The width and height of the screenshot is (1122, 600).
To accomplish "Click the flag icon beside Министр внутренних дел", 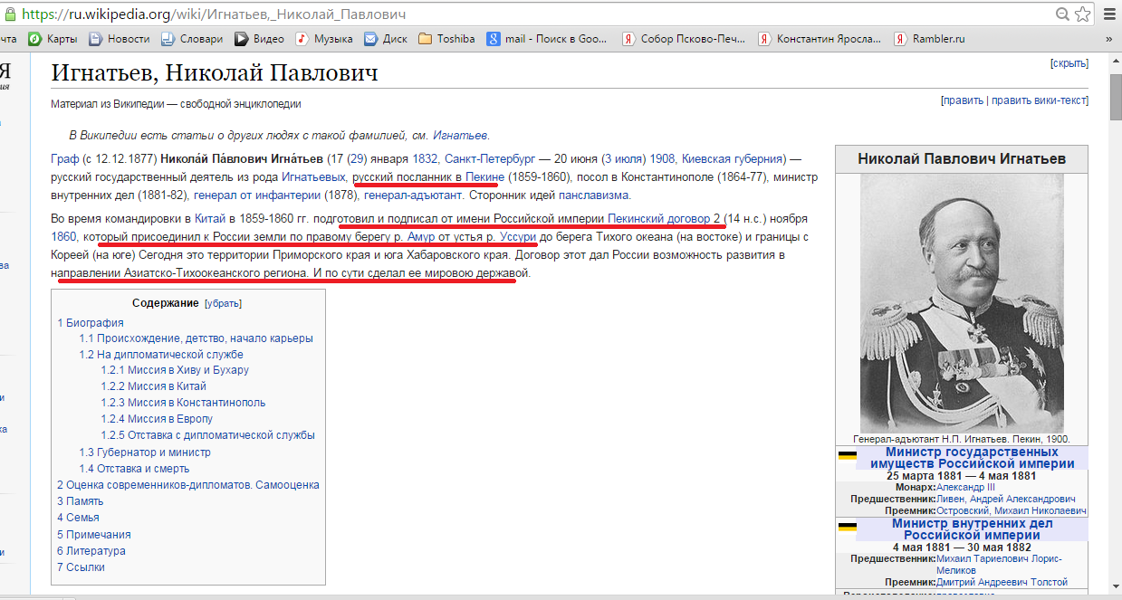I will [847, 527].
